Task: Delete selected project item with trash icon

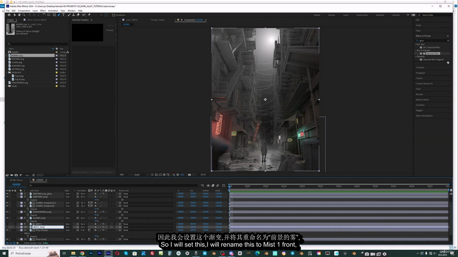Action: (33, 175)
